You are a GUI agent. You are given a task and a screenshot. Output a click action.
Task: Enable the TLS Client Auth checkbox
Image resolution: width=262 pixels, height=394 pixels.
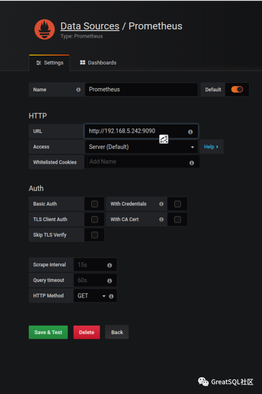pos(94,220)
